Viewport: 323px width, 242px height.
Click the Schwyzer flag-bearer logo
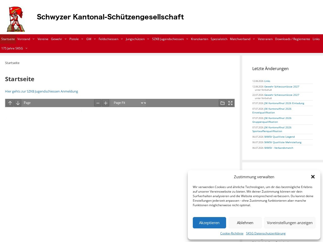point(16,19)
